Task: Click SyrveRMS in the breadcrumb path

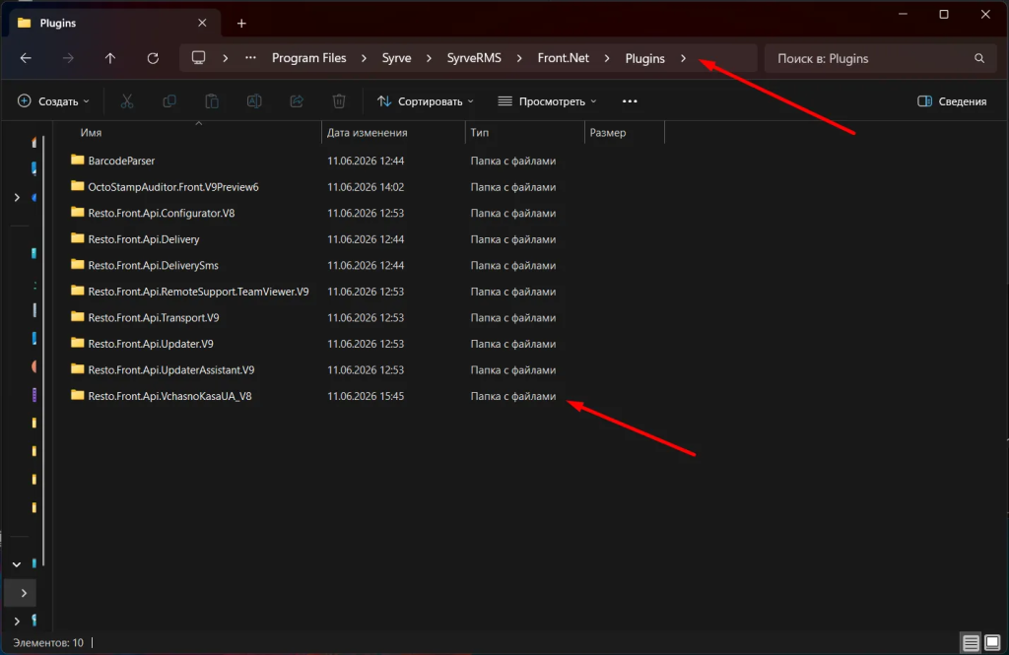Action: coord(474,58)
